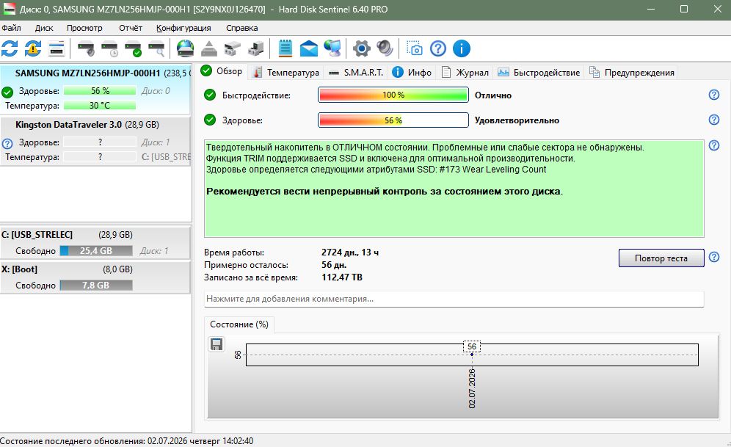Select the SAMSUNG MZ7LN256HMJP-000H1 disk
Screen dimensions: 731x447
95,89
